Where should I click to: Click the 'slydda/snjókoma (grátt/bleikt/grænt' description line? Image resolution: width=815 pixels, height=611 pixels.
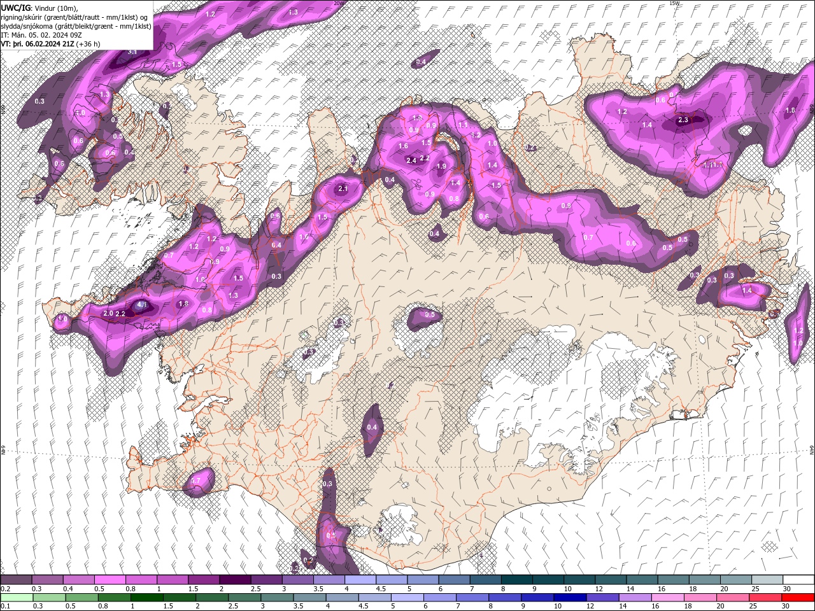(76, 26)
